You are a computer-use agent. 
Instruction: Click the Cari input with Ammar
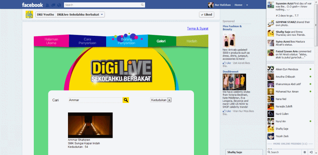click(95, 100)
